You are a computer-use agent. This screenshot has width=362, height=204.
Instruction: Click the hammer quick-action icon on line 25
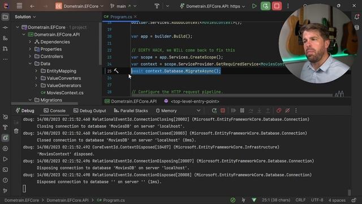point(116,71)
